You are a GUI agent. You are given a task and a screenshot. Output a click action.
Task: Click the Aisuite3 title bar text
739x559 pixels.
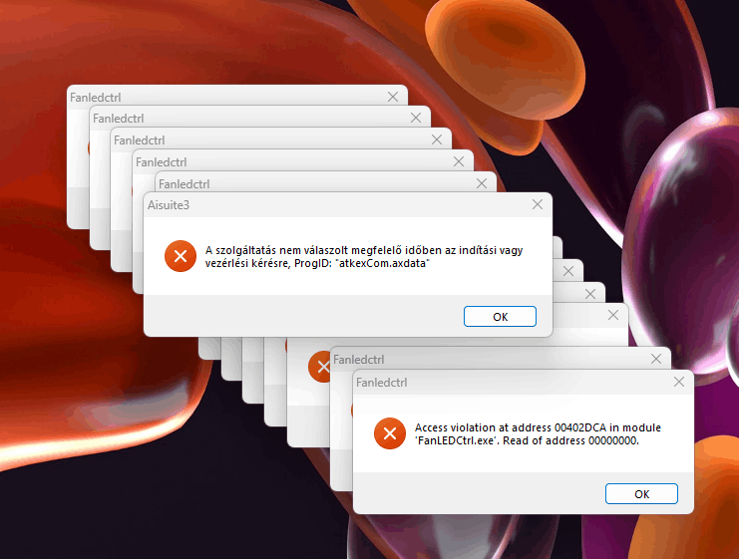point(169,205)
